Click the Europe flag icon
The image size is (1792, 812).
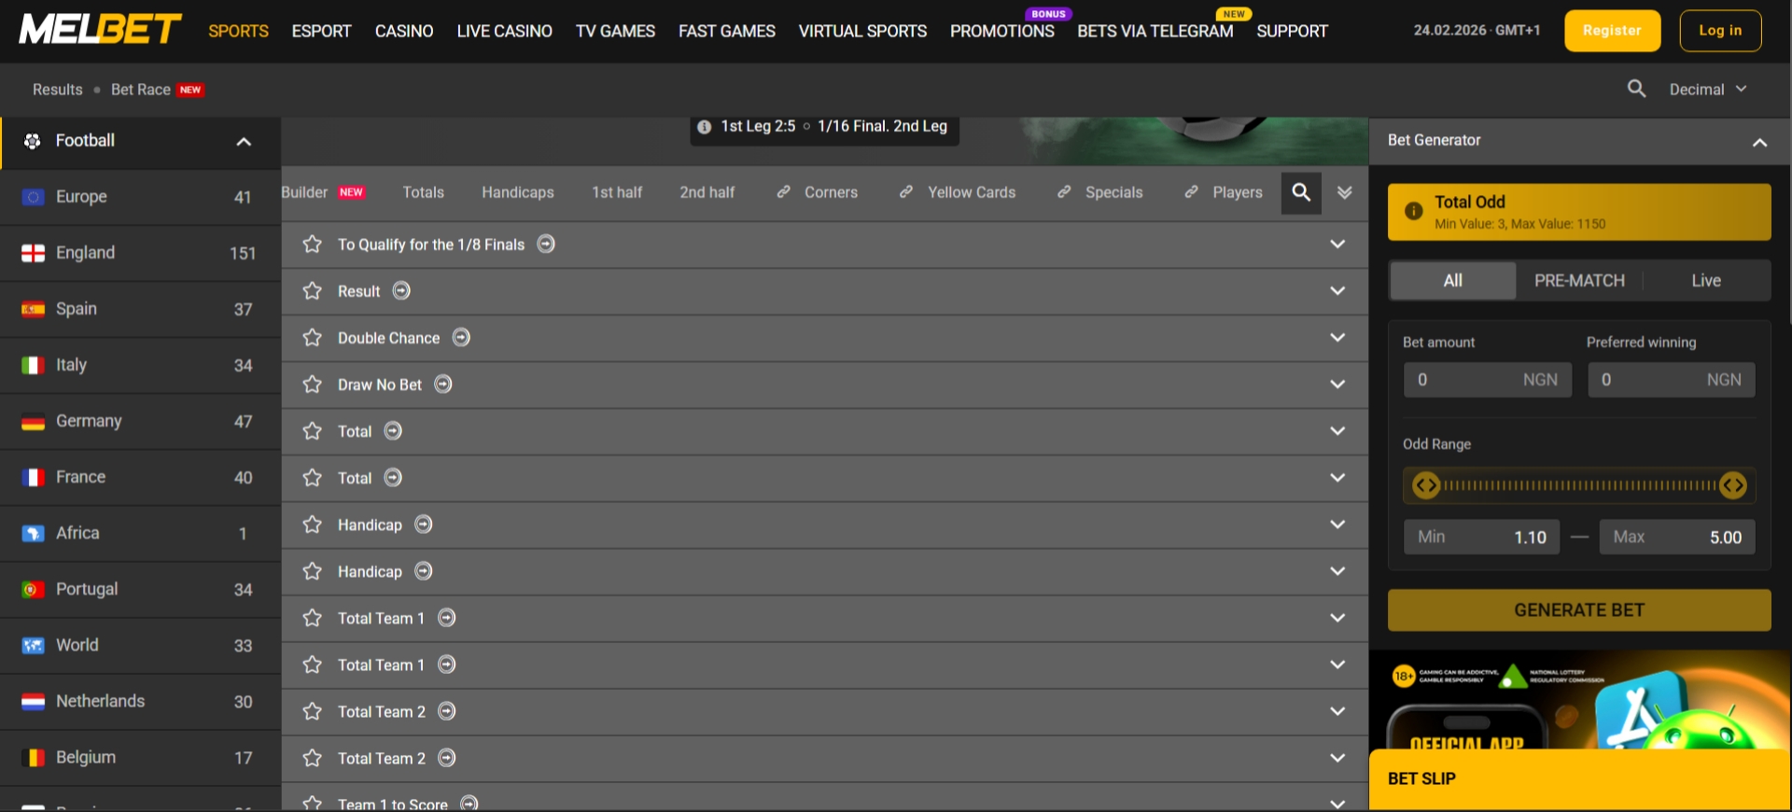pos(33,197)
